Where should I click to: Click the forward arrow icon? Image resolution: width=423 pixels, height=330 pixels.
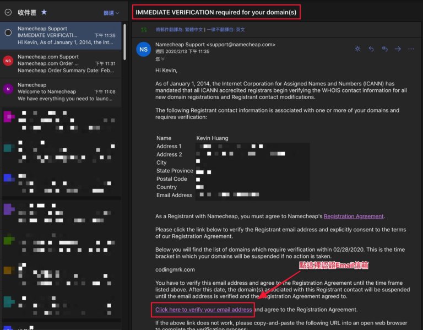398,49
